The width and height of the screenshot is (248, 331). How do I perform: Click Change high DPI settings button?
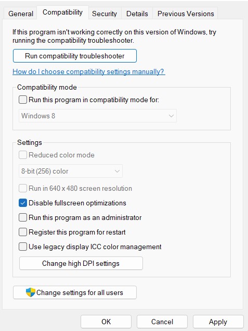coord(81,263)
